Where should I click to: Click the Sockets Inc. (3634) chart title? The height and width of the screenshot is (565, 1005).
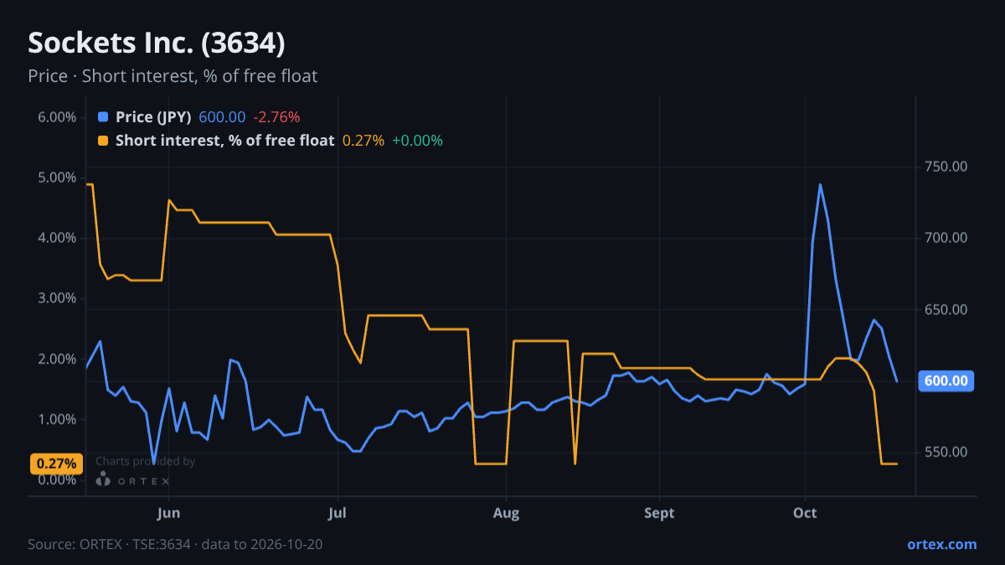(157, 43)
